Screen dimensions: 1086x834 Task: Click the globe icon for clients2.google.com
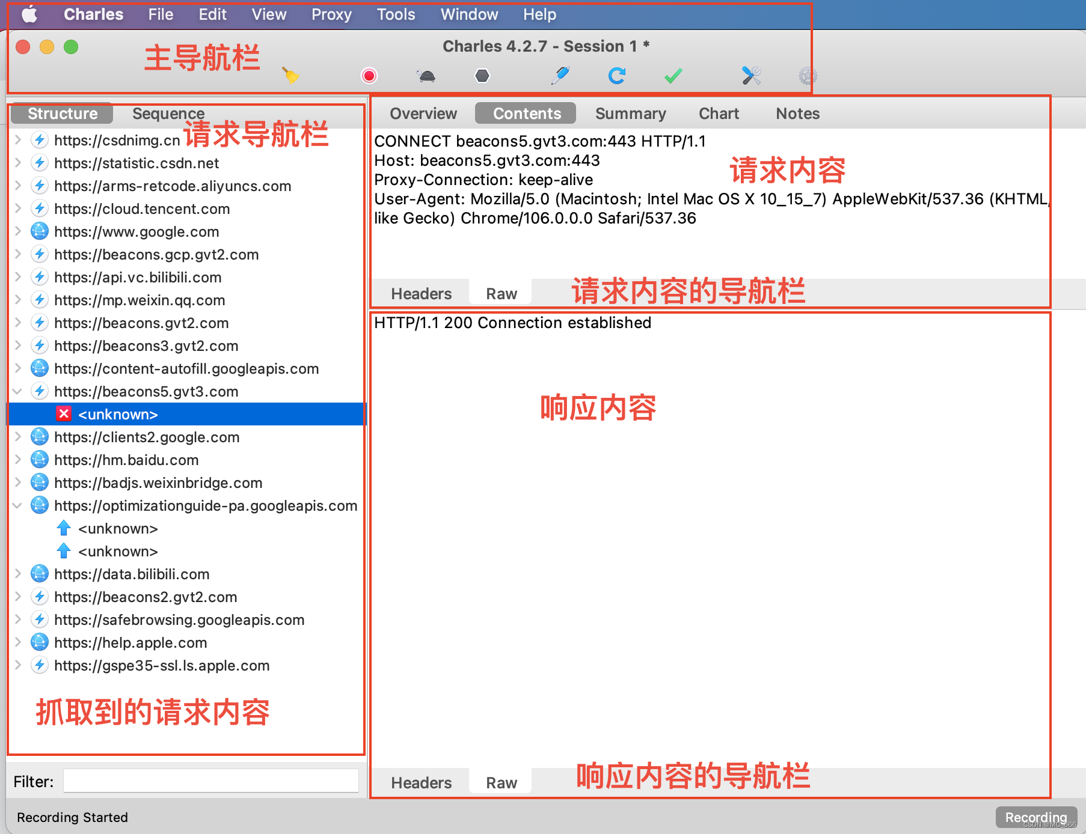point(40,437)
